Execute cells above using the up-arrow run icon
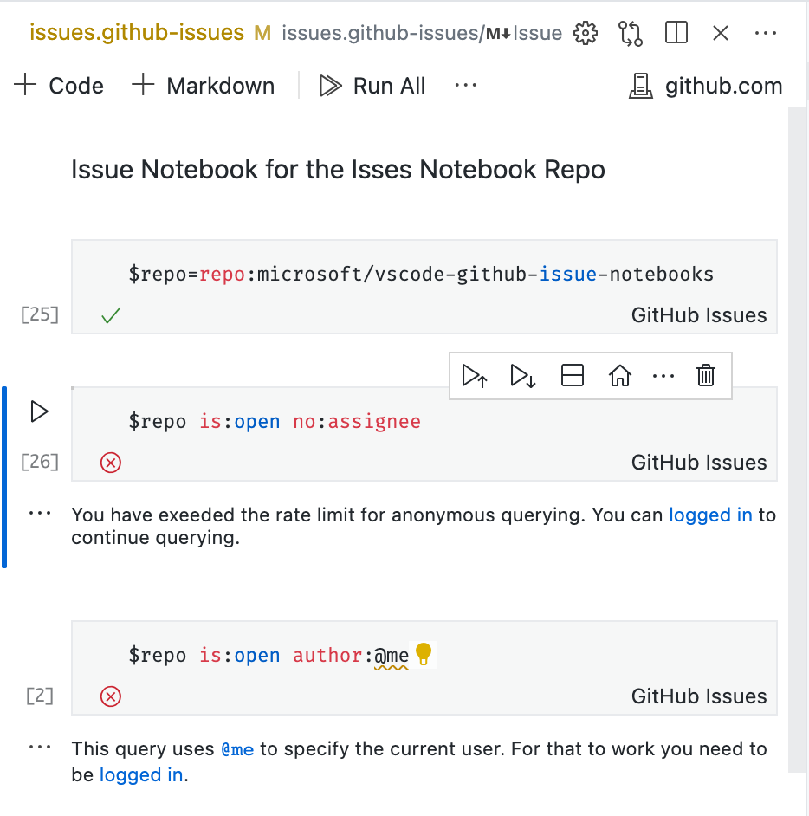This screenshot has height=816, width=809. pos(475,375)
